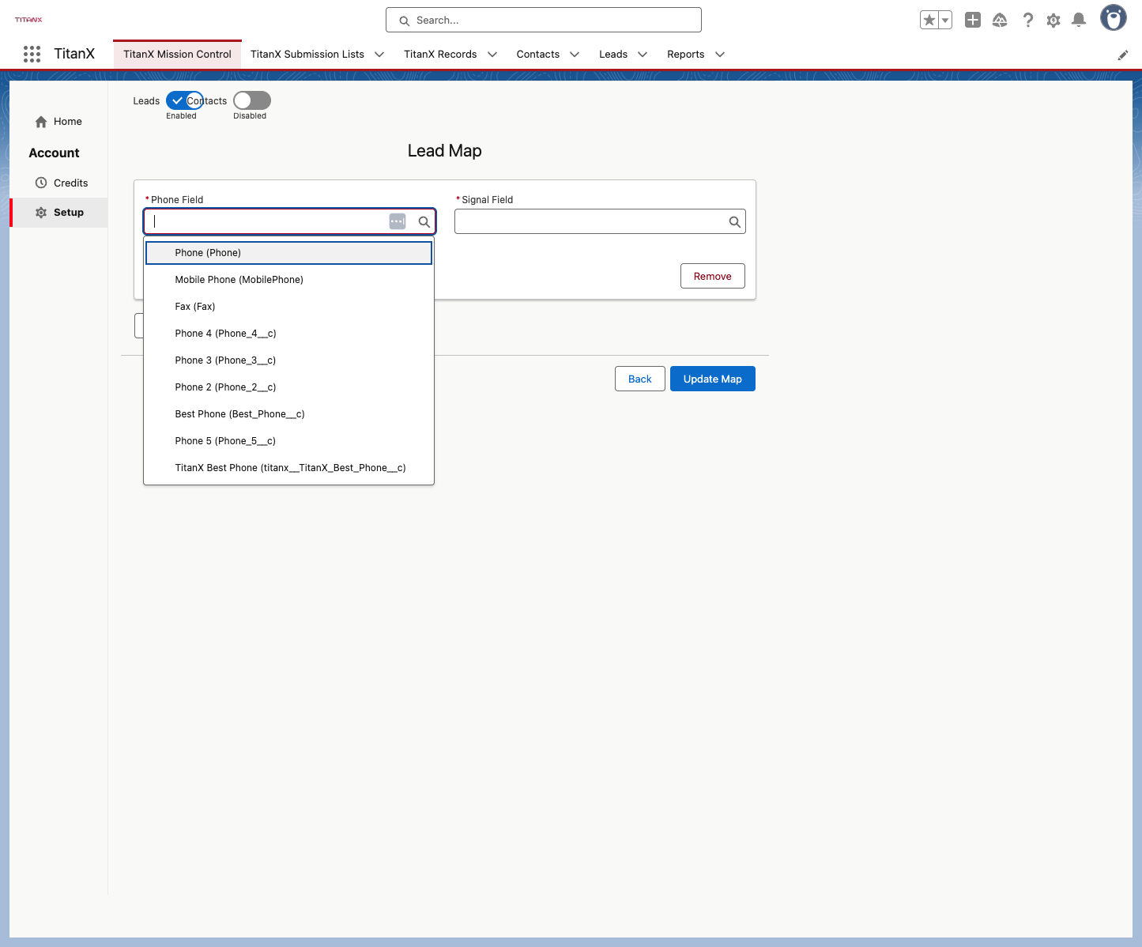The height and width of the screenshot is (947, 1142).
Task: Open the notifications bell
Action: pyautogui.click(x=1079, y=21)
